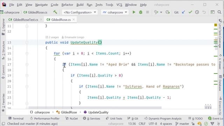224x126 pixels.
Task: Close the GildedRoseTest.cs tab
Action: tap(41, 20)
